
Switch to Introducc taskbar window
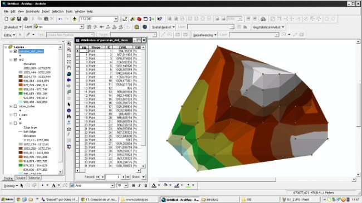[219, 200]
